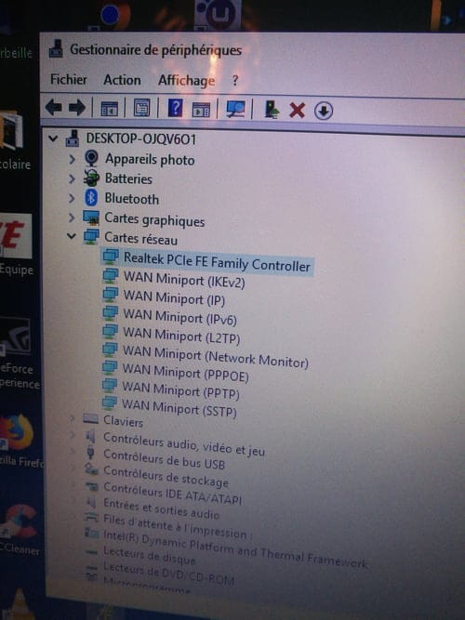Click Bluetooth logo icon in tree
This screenshot has width=465, height=620.
click(91, 197)
